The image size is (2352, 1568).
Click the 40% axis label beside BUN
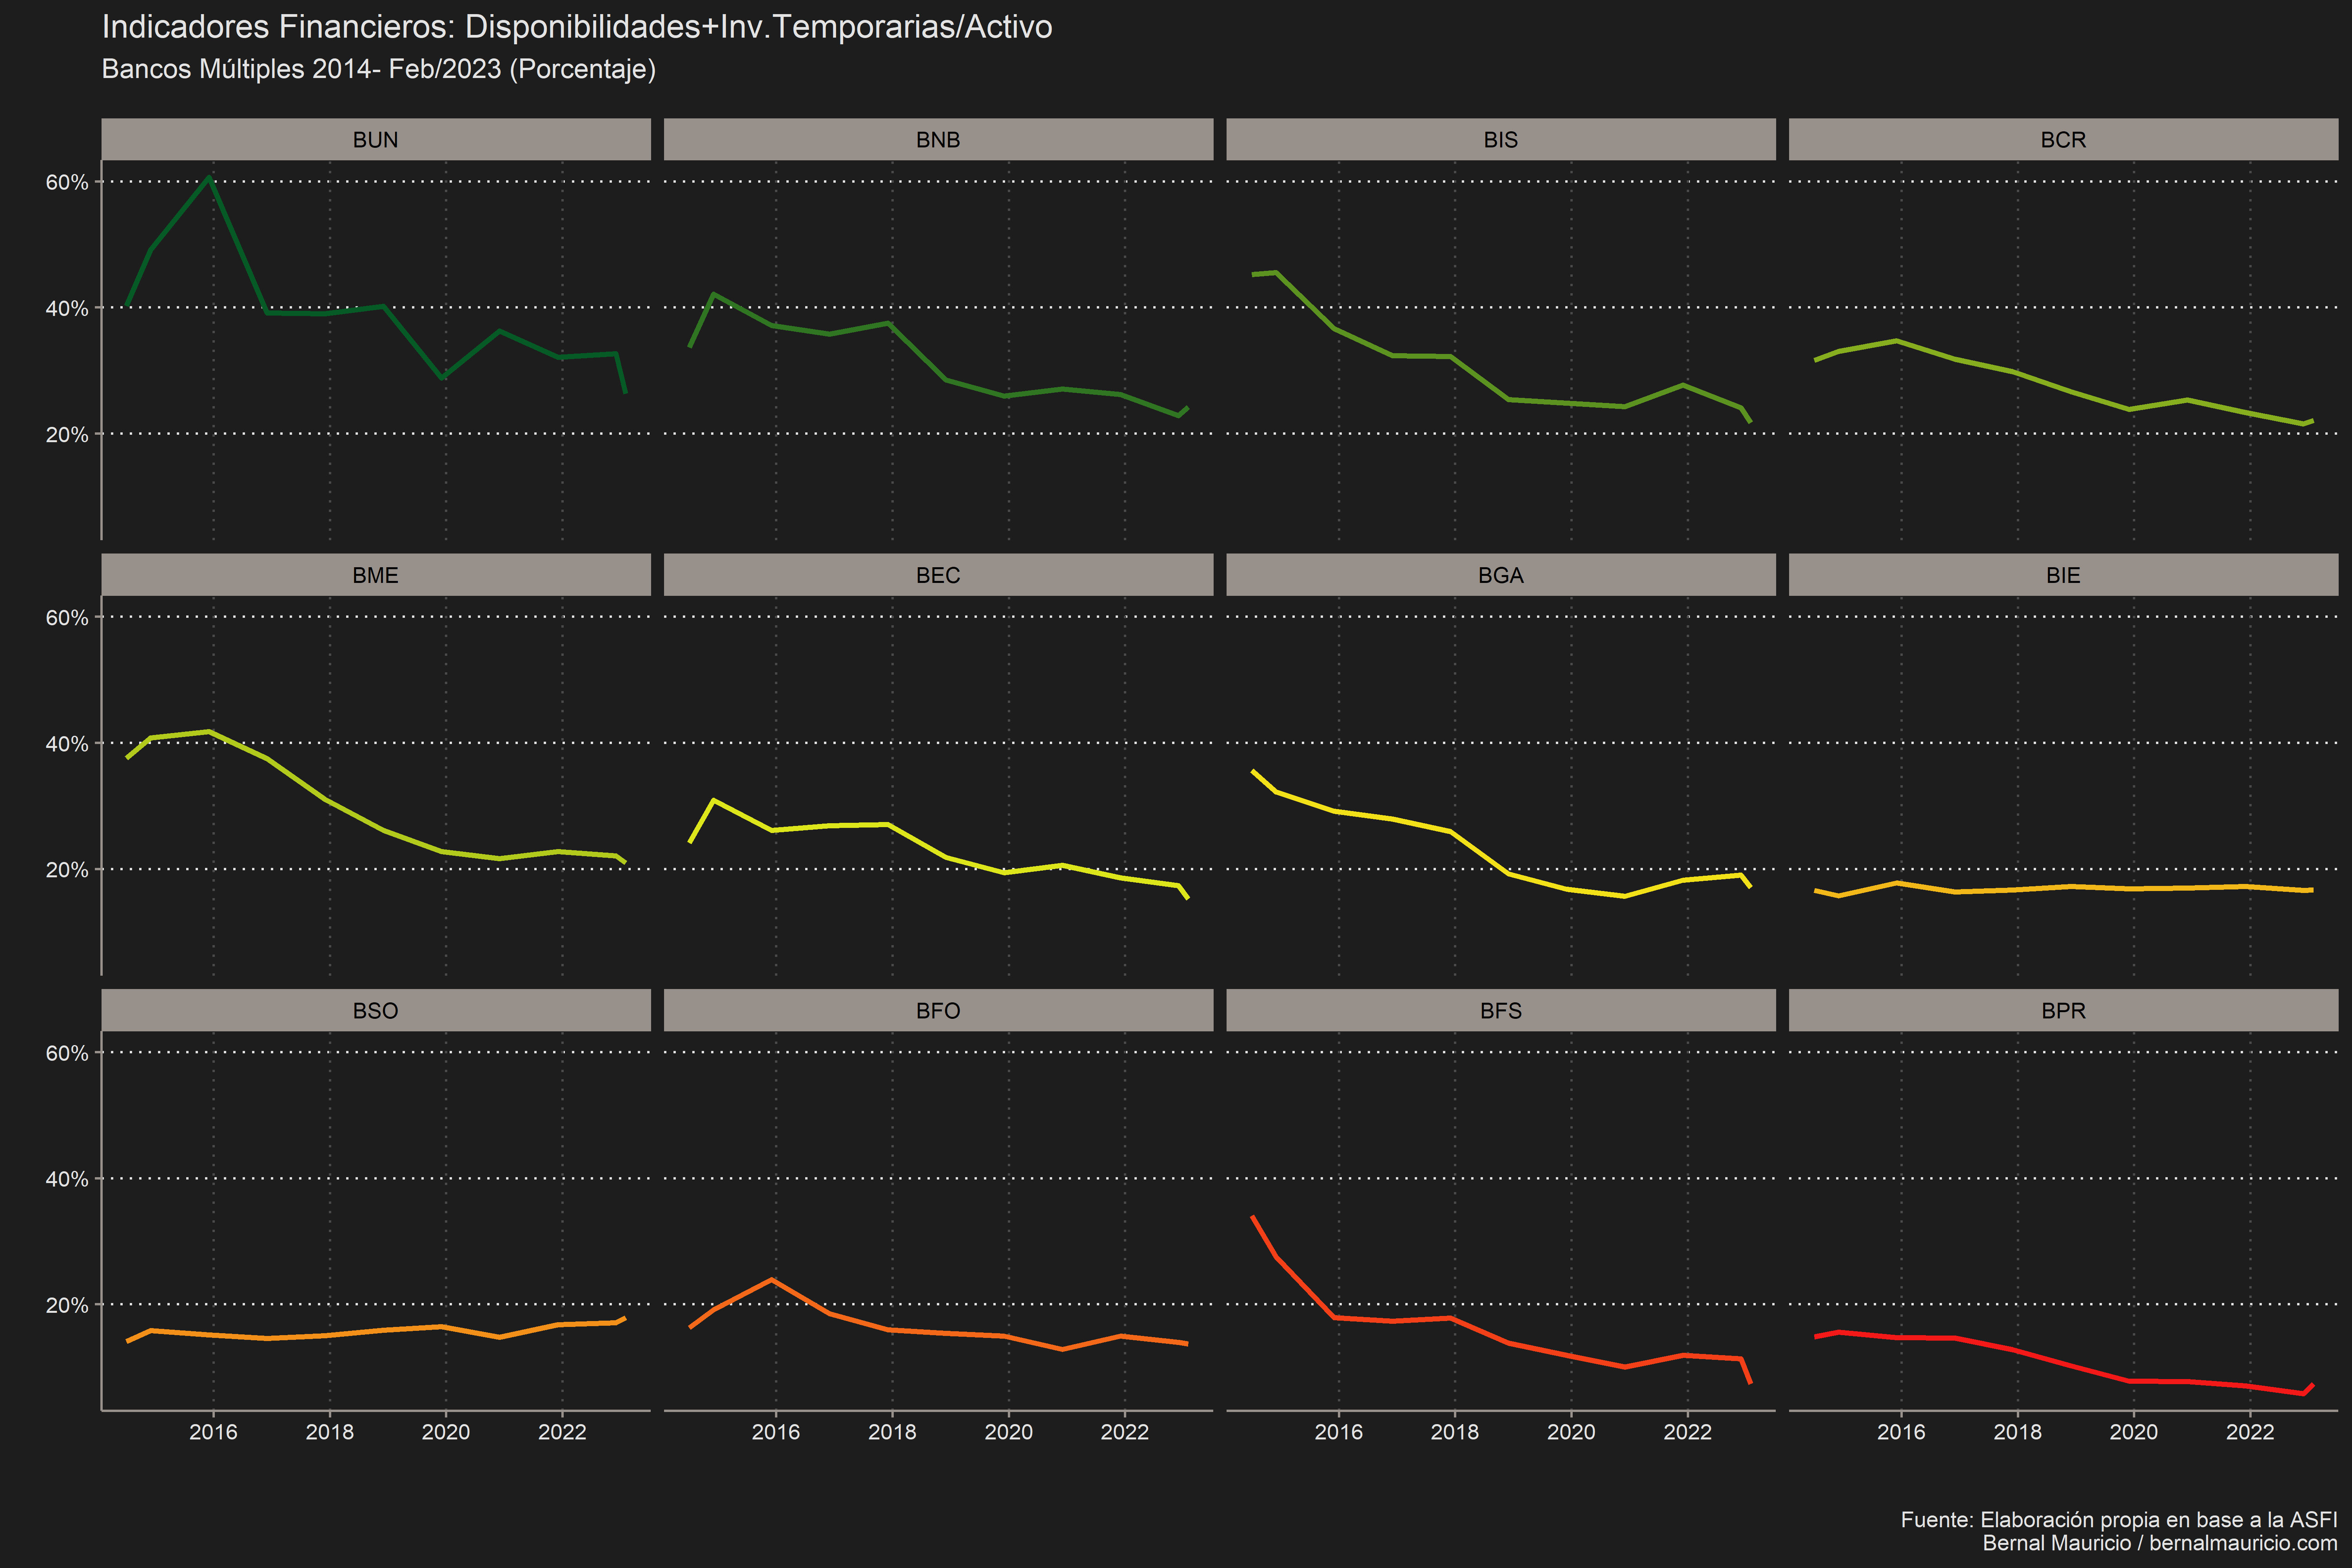(67, 308)
